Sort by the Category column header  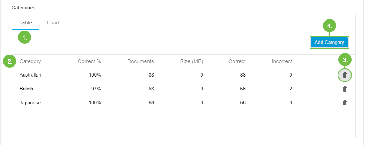tap(30, 61)
